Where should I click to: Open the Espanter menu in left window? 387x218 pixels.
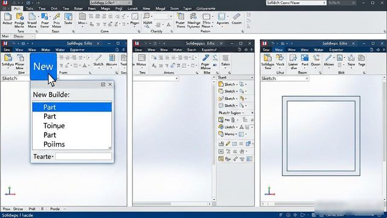coord(77,50)
